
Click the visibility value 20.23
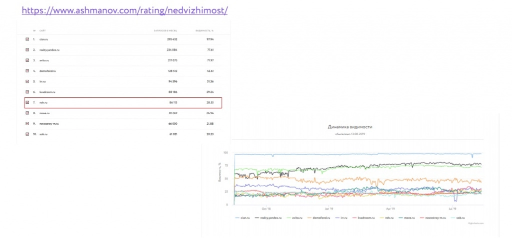point(209,134)
